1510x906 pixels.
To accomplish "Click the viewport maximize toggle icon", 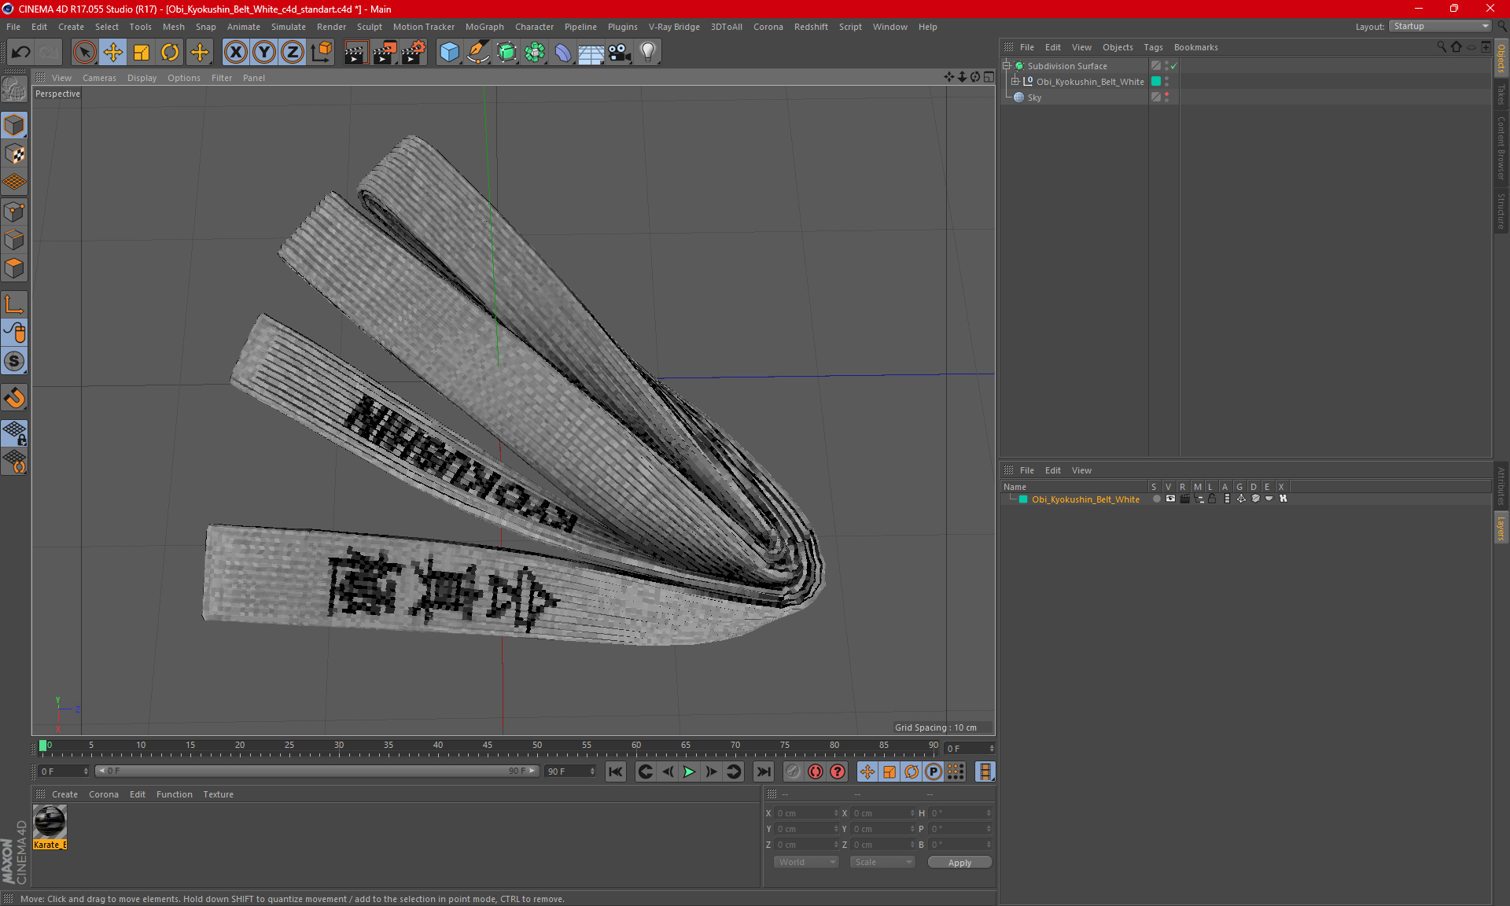I will click(x=989, y=77).
